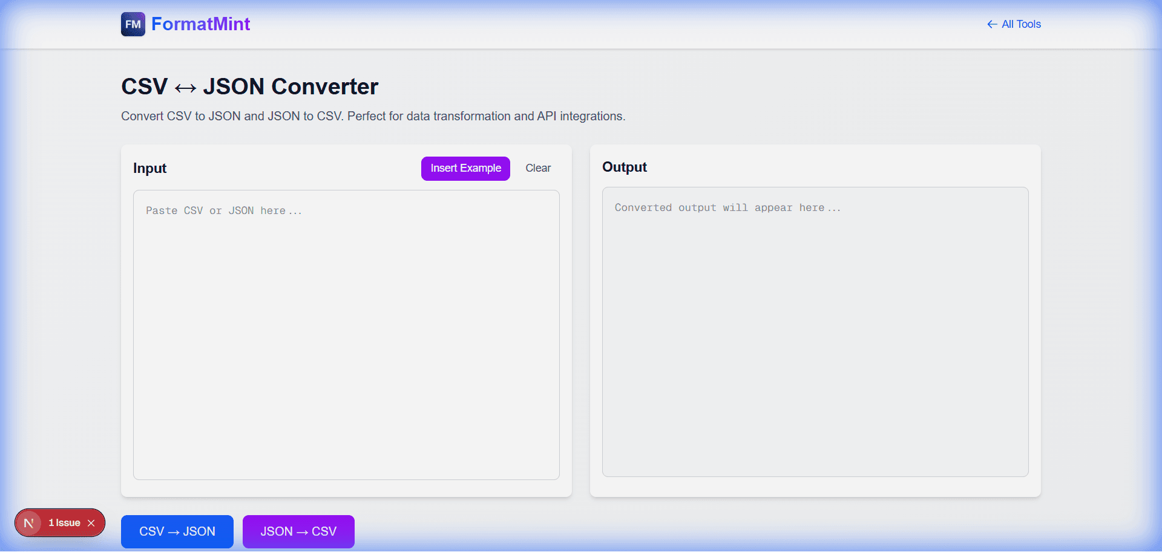Select the FormatMint logo square in the header
The width and height of the screenshot is (1162, 552).
(133, 24)
